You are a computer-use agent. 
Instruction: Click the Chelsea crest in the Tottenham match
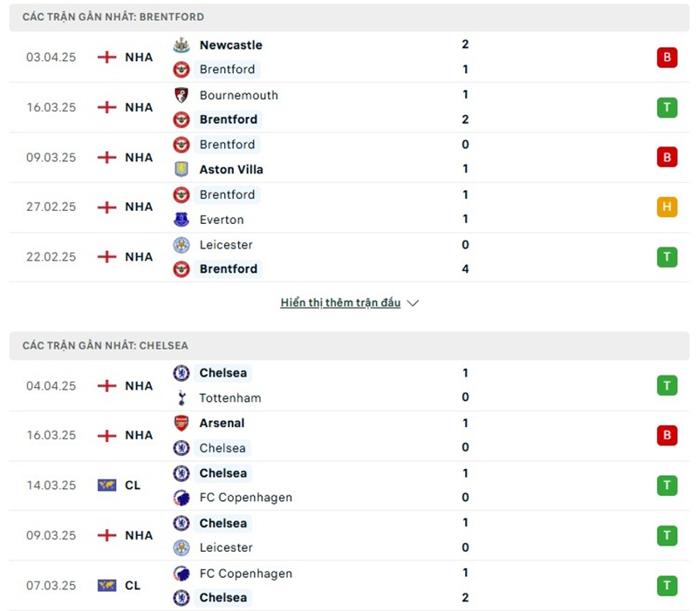(181, 373)
